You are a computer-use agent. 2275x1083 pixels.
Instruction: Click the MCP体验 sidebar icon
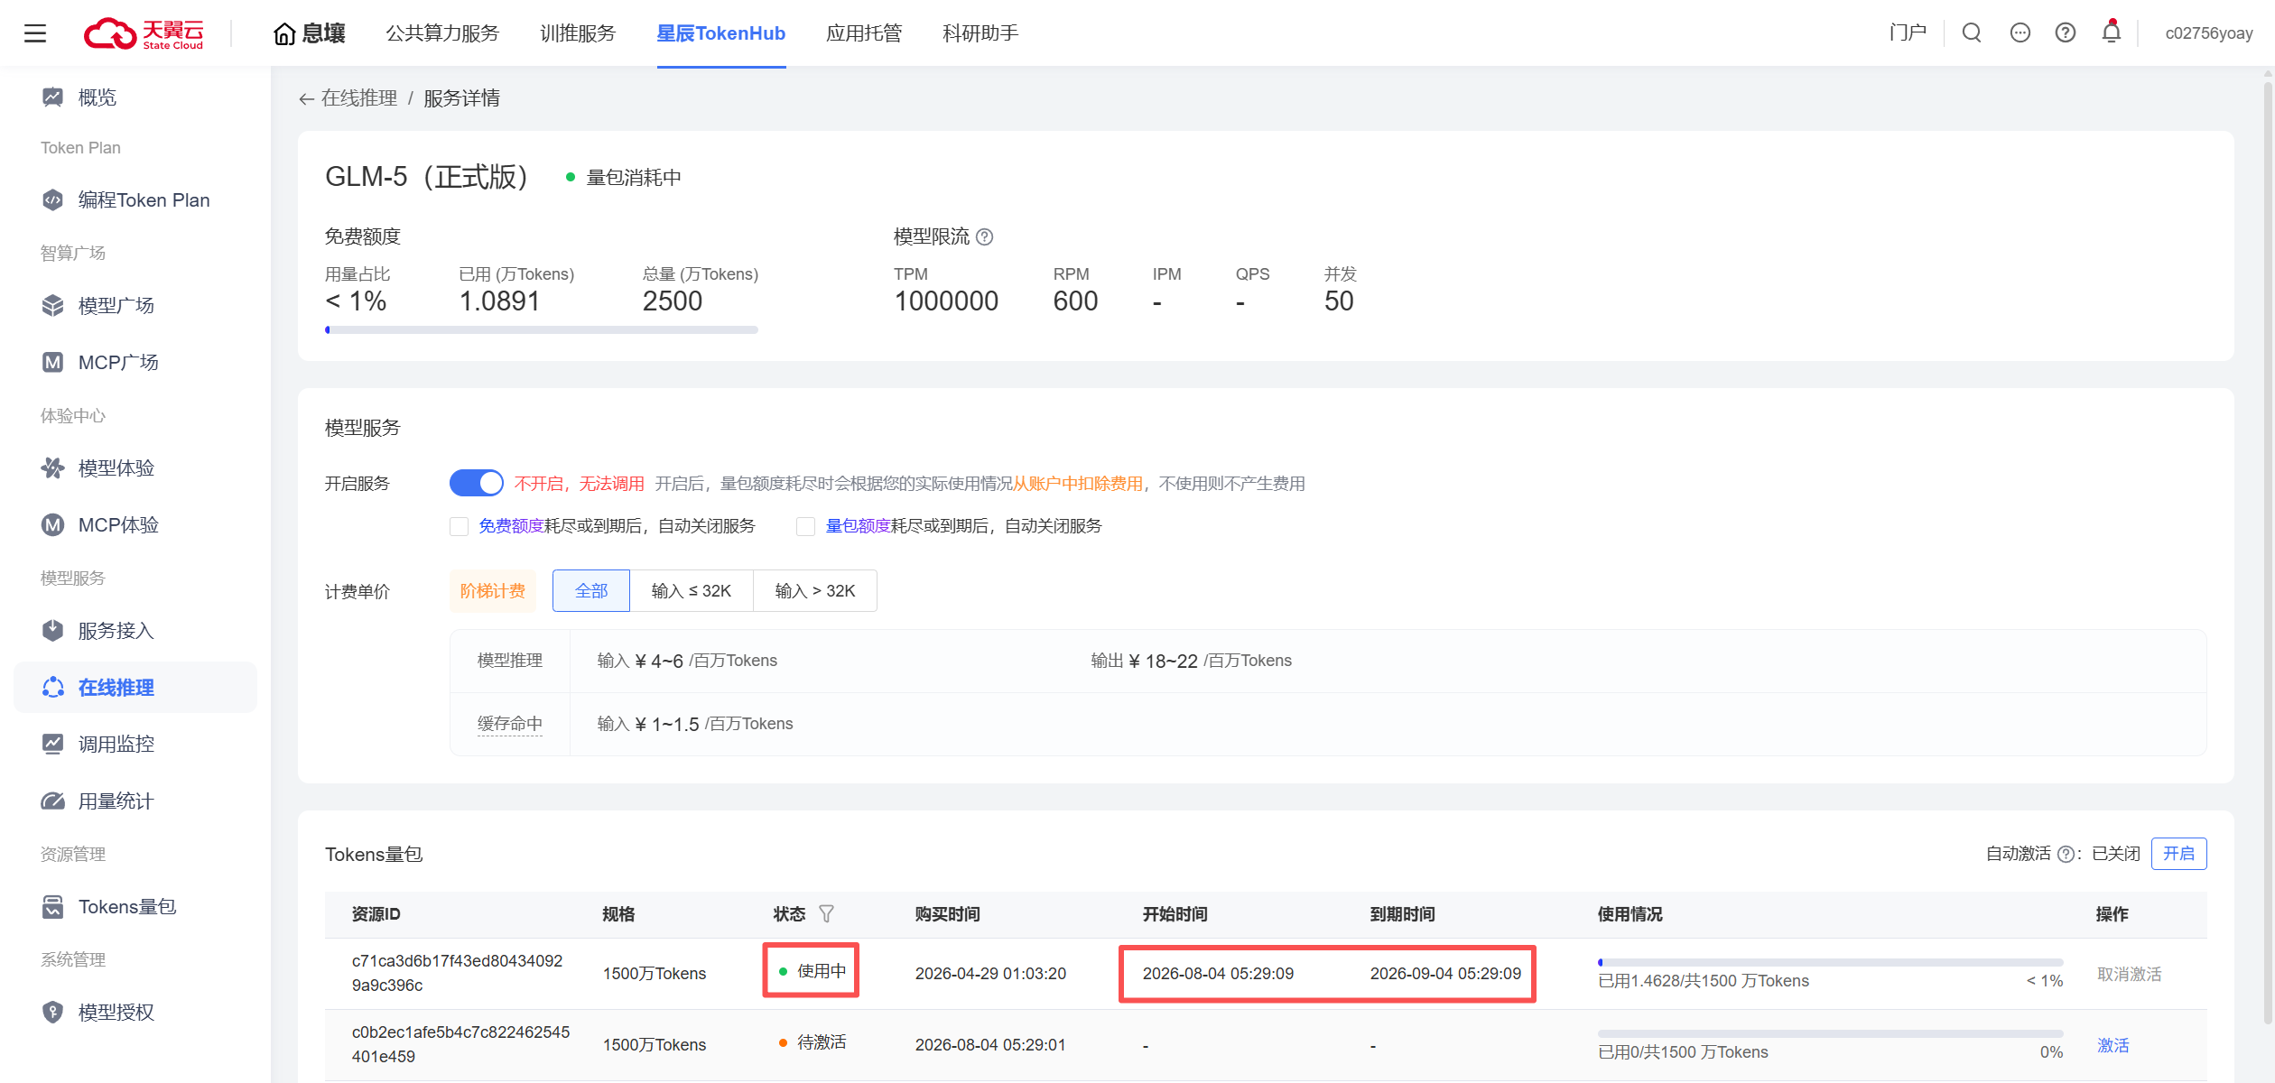[52, 525]
